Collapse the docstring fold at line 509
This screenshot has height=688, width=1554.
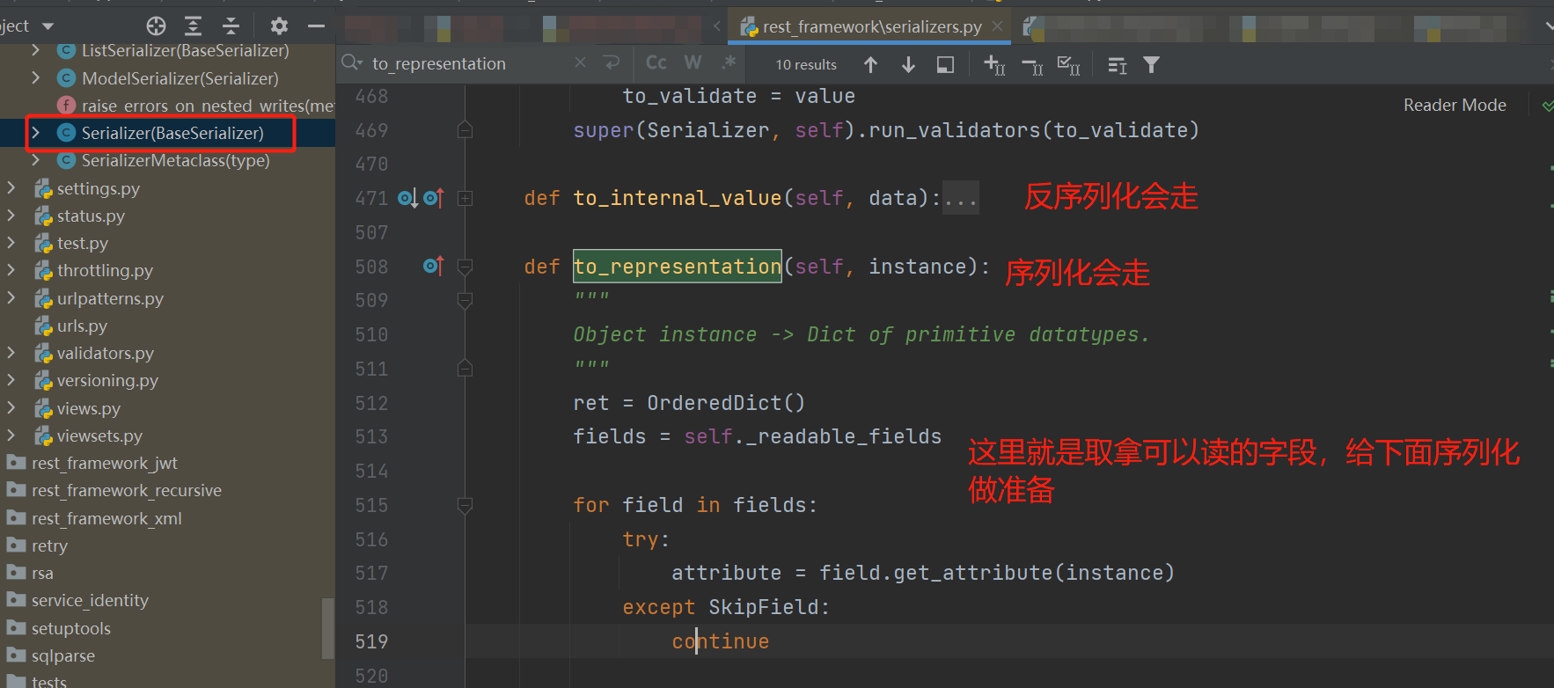465,300
